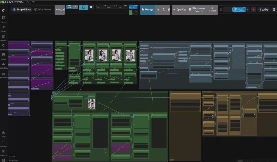Click the blue Run button

[239, 9]
